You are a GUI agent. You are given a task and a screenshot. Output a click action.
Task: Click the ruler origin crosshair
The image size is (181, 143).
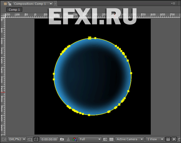click(3, 15)
